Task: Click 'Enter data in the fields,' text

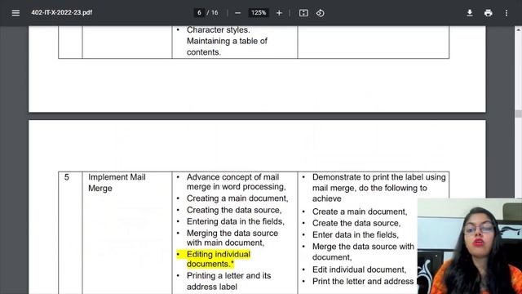Action: coord(356,234)
